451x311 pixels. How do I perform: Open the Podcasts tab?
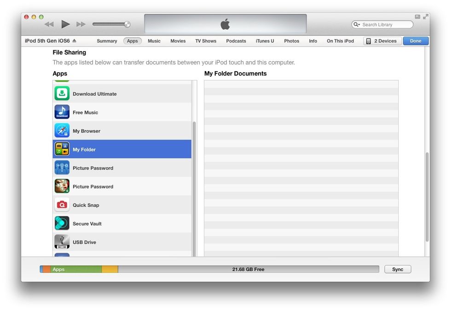(x=236, y=41)
